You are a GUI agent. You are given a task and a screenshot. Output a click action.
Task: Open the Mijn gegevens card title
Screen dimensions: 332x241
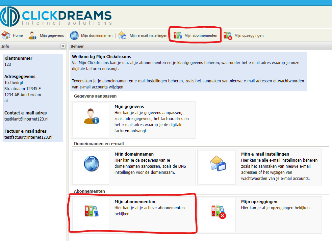(x=129, y=107)
